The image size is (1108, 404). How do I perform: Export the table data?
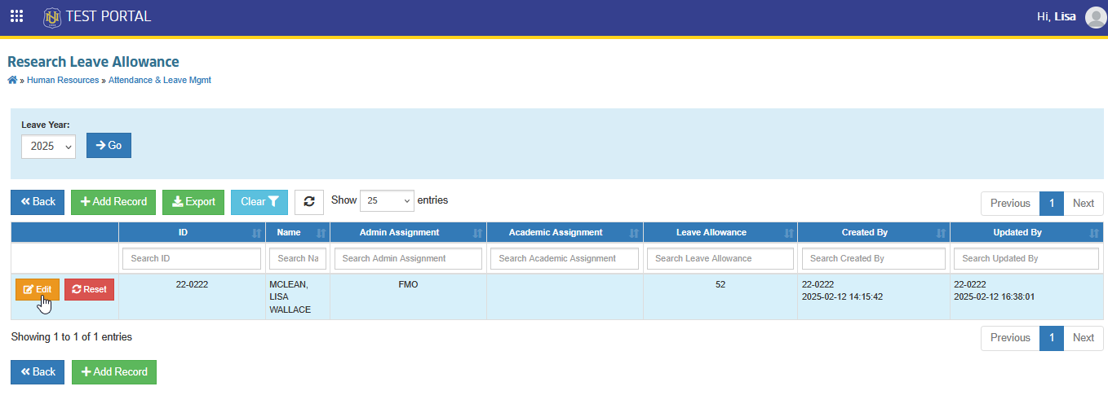(193, 202)
